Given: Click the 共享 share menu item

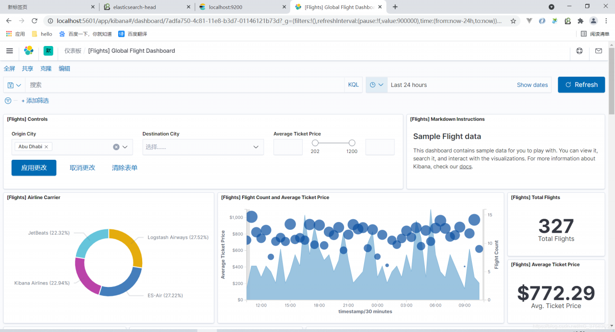Looking at the screenshot, I should 27,69.
